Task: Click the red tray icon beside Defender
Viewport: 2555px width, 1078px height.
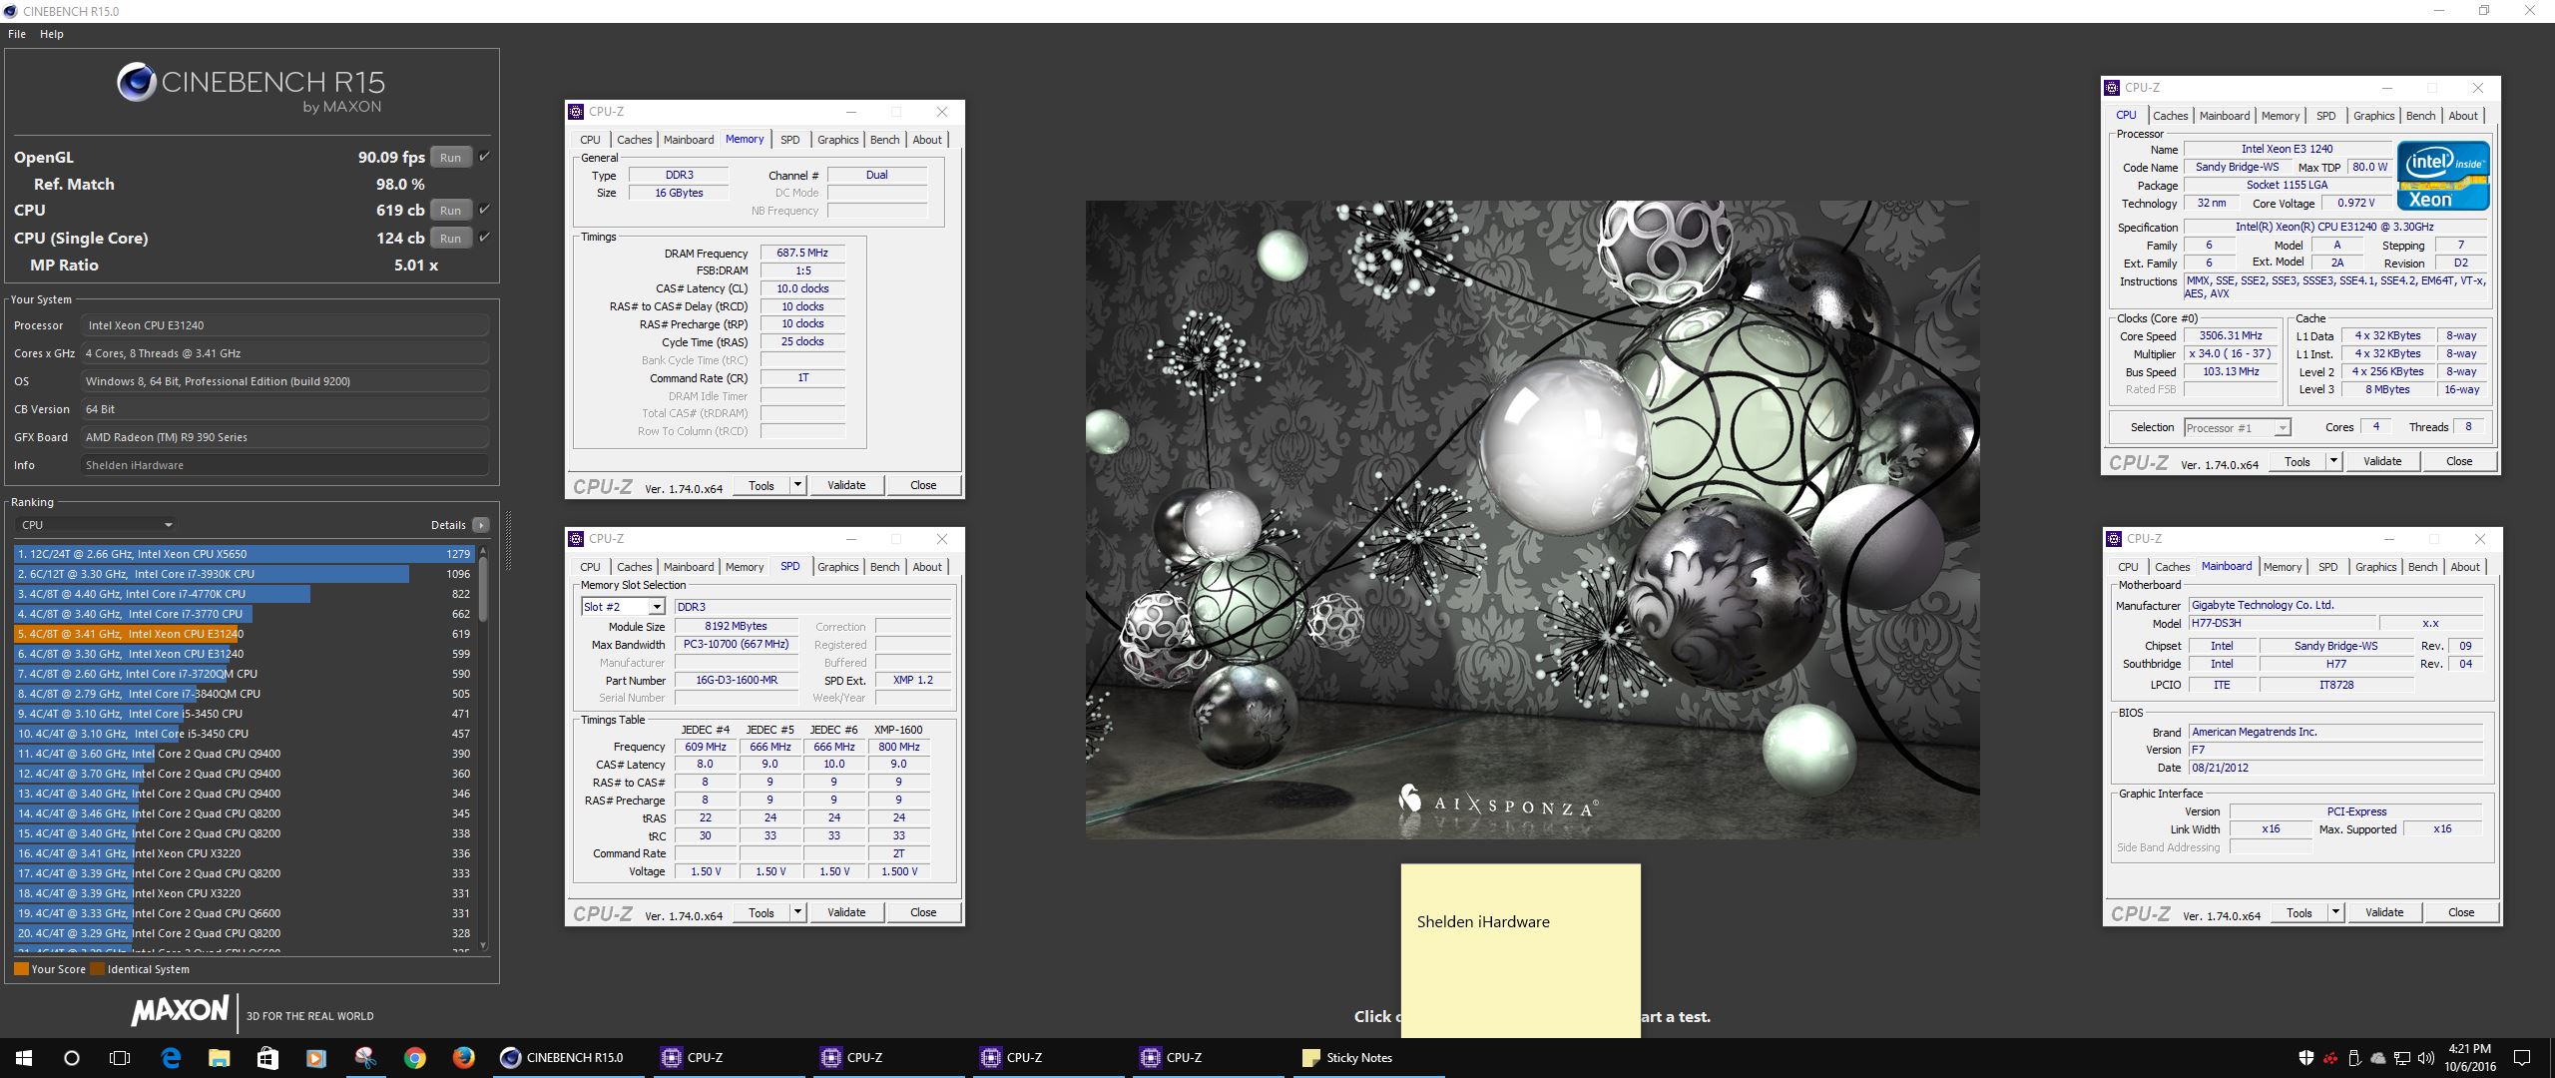Action: pyautogui.click(x=2330, y=1058)
